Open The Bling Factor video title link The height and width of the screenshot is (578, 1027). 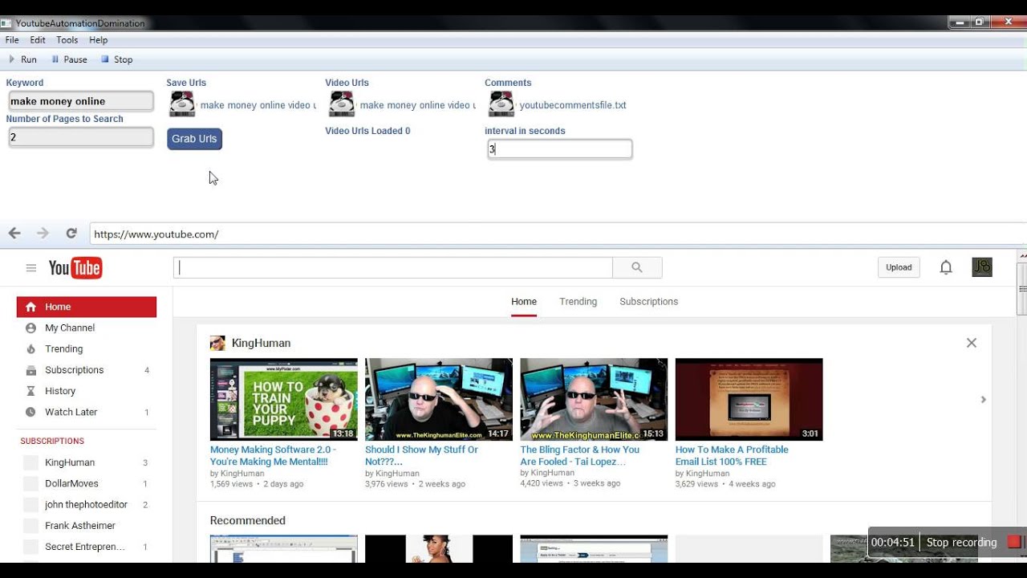pos(580,455)
